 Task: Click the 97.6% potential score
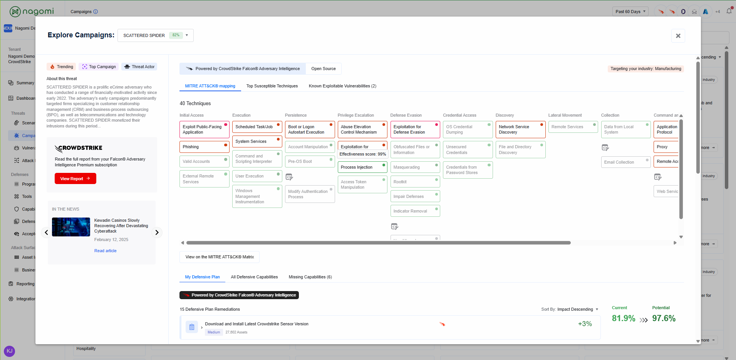(x=664, y=318)
